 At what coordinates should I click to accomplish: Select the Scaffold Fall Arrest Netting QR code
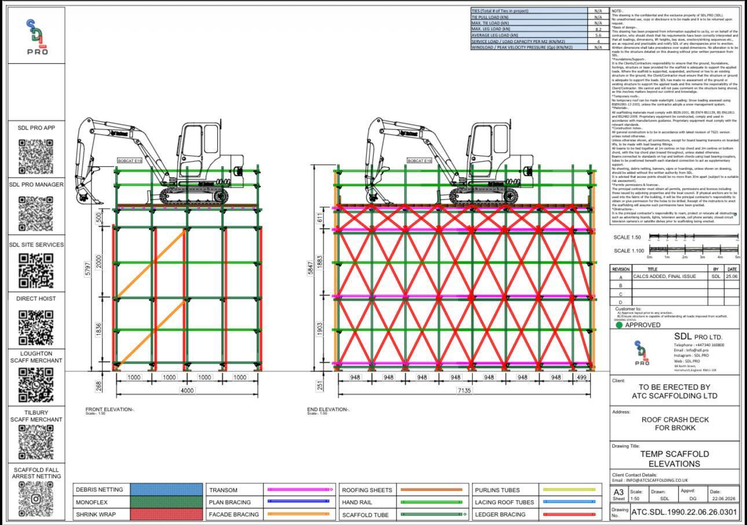36,499
